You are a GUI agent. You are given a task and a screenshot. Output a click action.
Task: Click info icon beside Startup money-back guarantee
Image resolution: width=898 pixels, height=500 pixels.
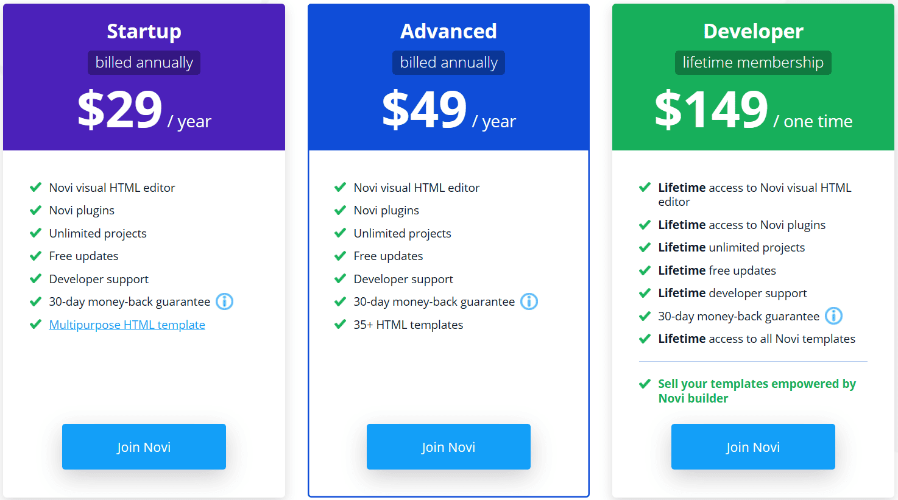pos(225,301)
